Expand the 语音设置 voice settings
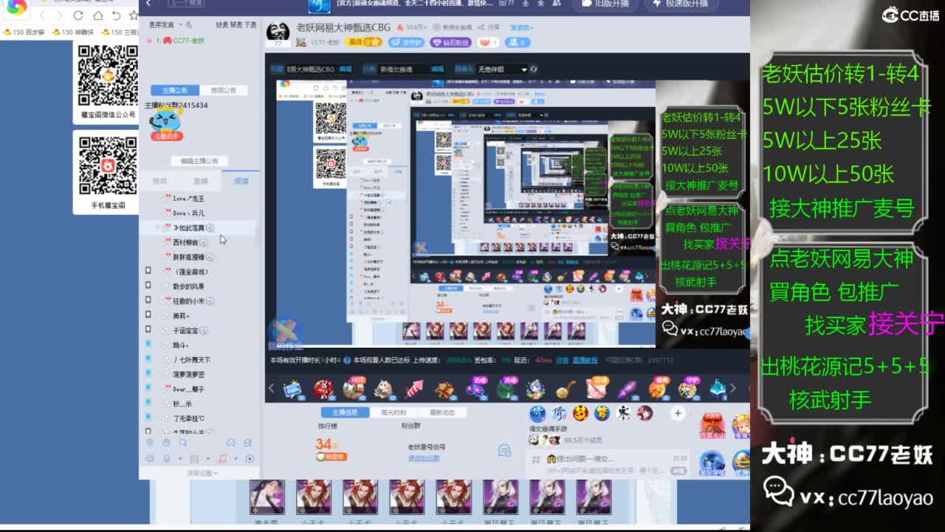945x532 pixels. (202, 473)
